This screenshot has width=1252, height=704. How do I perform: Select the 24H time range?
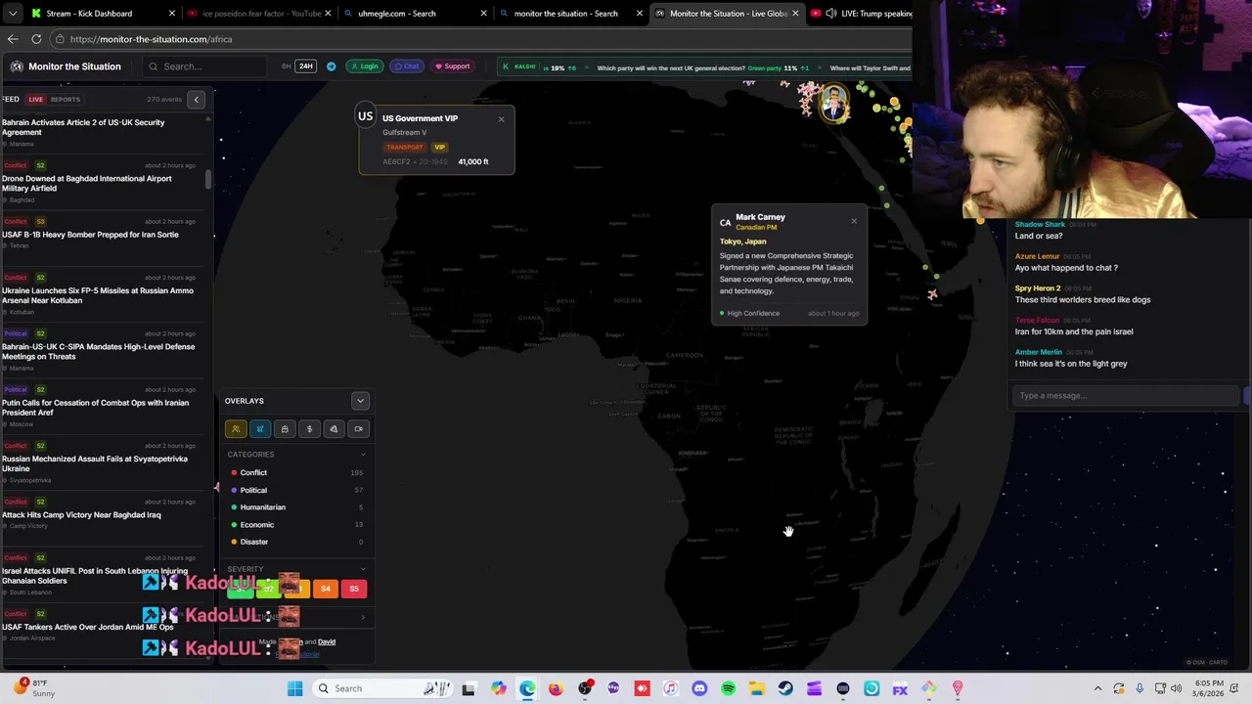coord(306,66)
